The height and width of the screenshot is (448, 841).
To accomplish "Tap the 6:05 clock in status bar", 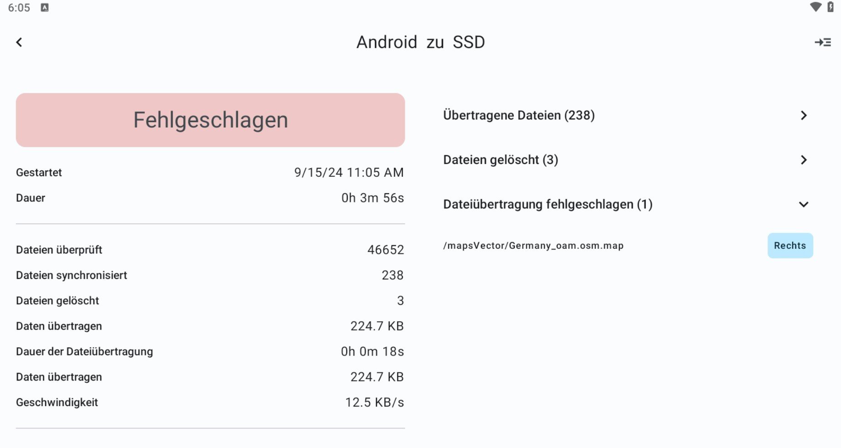I will tap(19, 8).
